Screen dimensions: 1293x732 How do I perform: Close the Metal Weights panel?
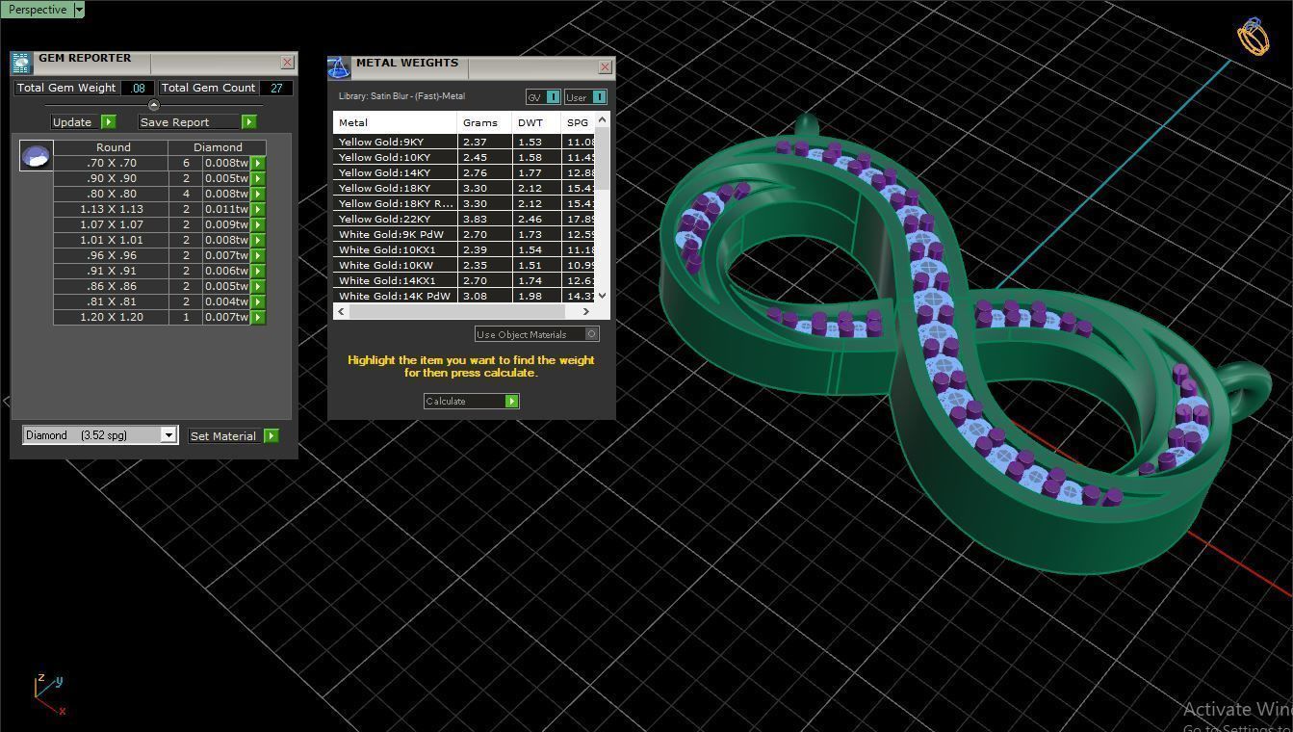point(605,66)
